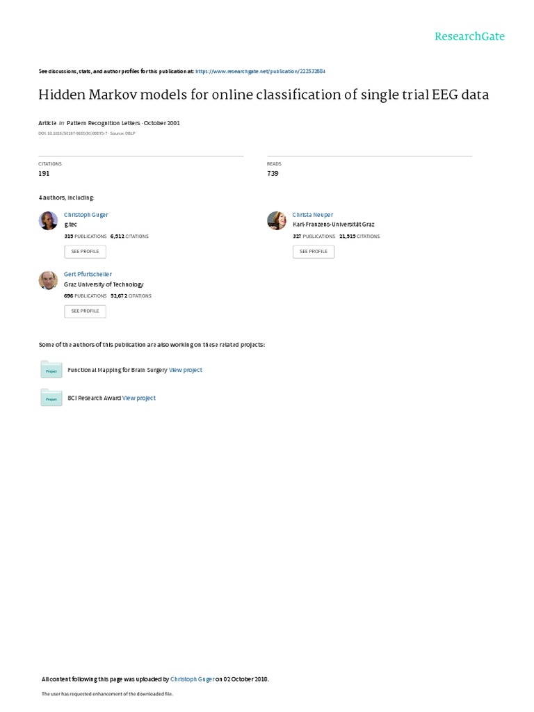
Task: Click Christa Neuper's profile photo
Action: [277, 220]
